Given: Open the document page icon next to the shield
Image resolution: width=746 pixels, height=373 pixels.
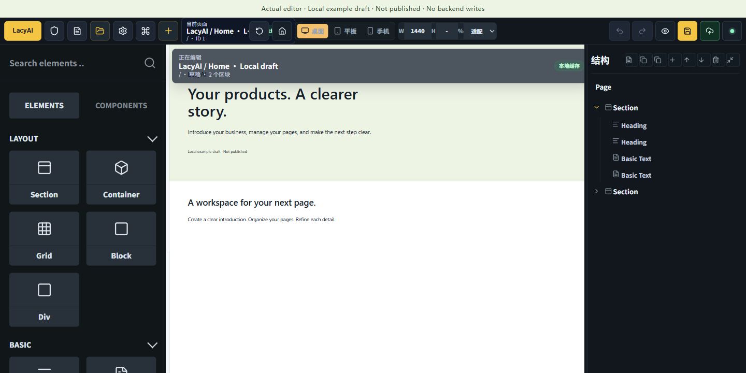Looking at the screenshot, I should click(x=77, y=31).
